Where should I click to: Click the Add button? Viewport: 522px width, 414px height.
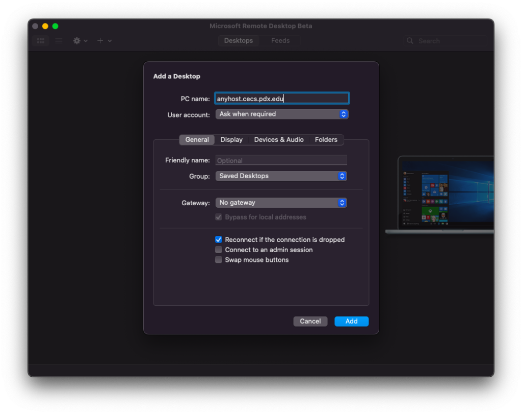point(351,321)
